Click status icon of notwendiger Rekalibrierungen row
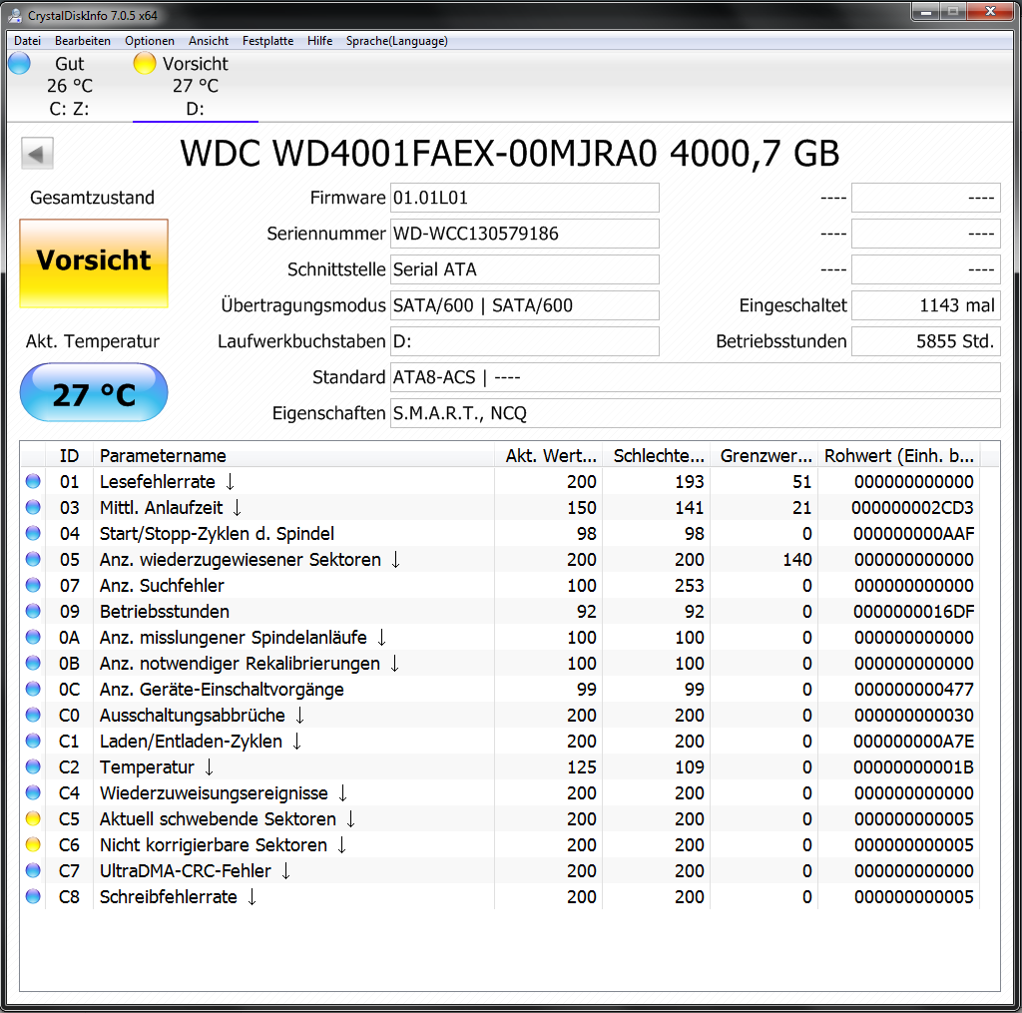The width and height of the screenshot is (1022, 1013). (x=33, y=663)
